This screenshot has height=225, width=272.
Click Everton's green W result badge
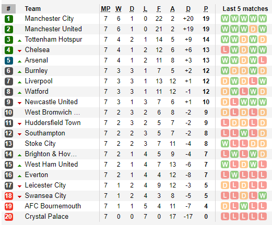pyautogui.click(x=234, y=175)
